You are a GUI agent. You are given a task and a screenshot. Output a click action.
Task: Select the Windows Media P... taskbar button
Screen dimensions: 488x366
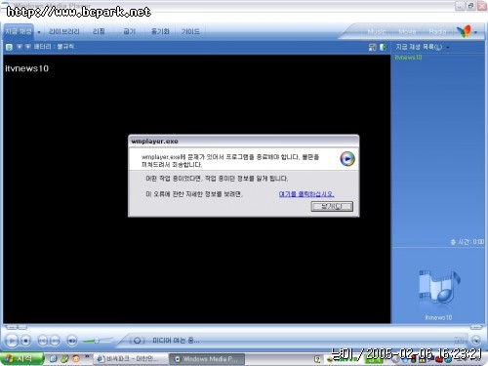[207, 359]
